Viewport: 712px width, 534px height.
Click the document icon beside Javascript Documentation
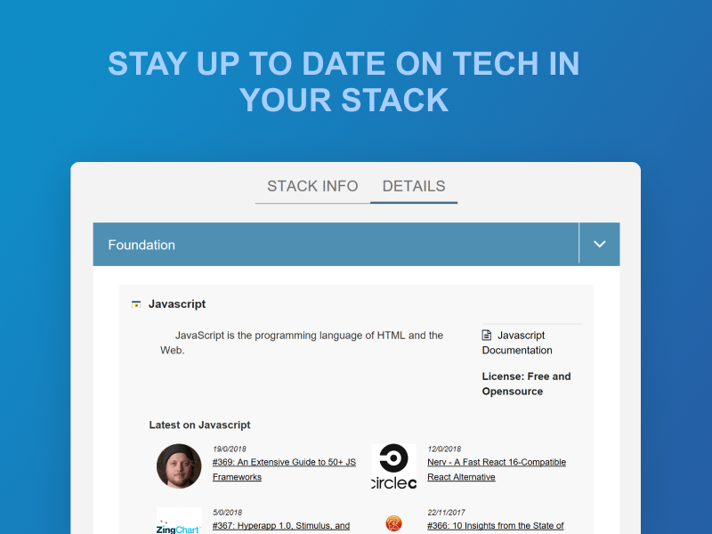click(486, 335)
